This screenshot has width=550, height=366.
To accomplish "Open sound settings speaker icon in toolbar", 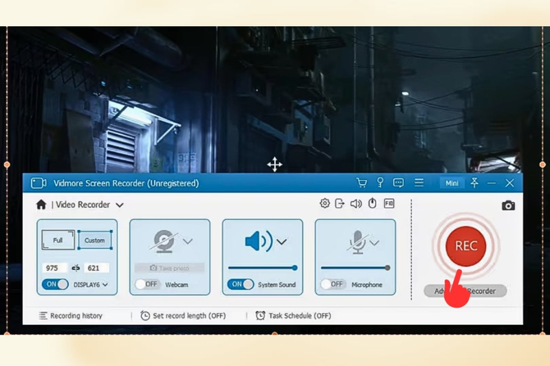I will click(356, 203).
